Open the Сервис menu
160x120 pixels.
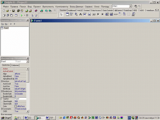(89, 7)
